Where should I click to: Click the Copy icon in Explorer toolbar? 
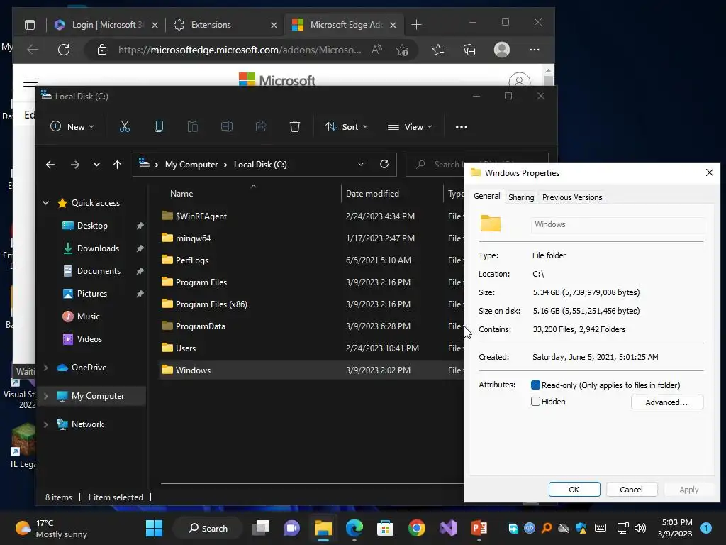tap(158, 126)
